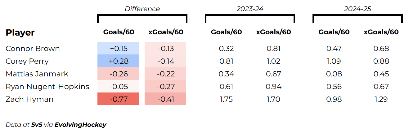This screenshot has height=133, width=409.
Task: Select the Connor Brown row label
Action: 33,49
